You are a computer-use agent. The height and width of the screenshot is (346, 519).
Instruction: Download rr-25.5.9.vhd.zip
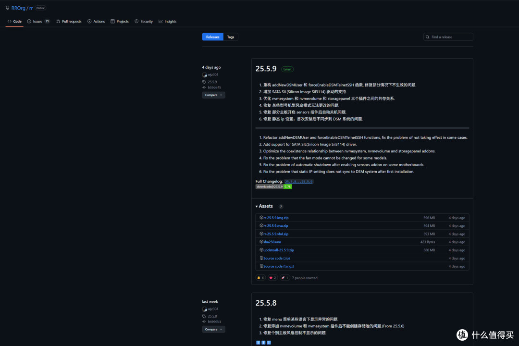click(x=276, y=234)
